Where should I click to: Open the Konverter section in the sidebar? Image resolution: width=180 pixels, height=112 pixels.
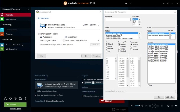tap(16, 15)
